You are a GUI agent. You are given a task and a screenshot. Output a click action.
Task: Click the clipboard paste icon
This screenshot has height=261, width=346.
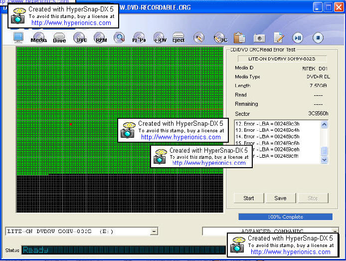pos(239,38)
